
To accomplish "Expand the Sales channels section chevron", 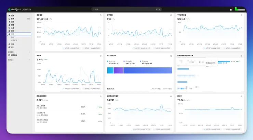I will coord(29,52).
